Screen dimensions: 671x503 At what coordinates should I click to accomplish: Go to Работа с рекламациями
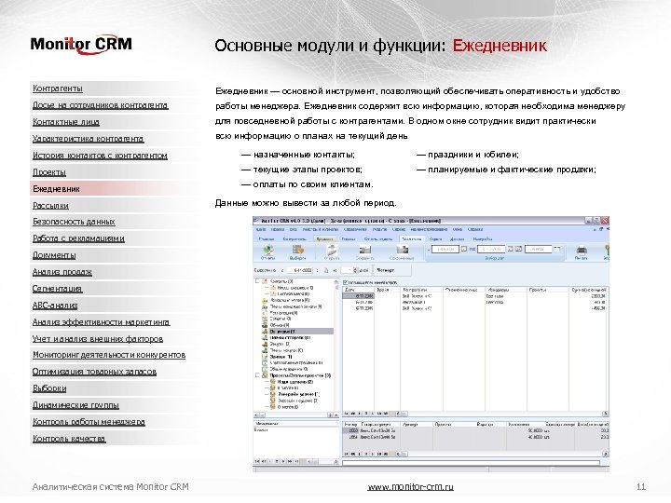(78, 238)
